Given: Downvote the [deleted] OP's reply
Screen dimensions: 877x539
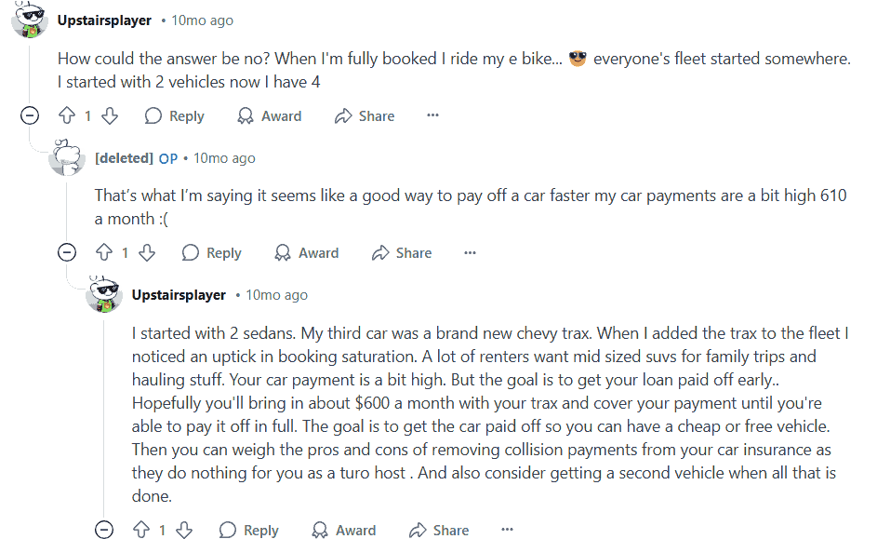Looking at the screenshot, I should [x=147, y=252].
